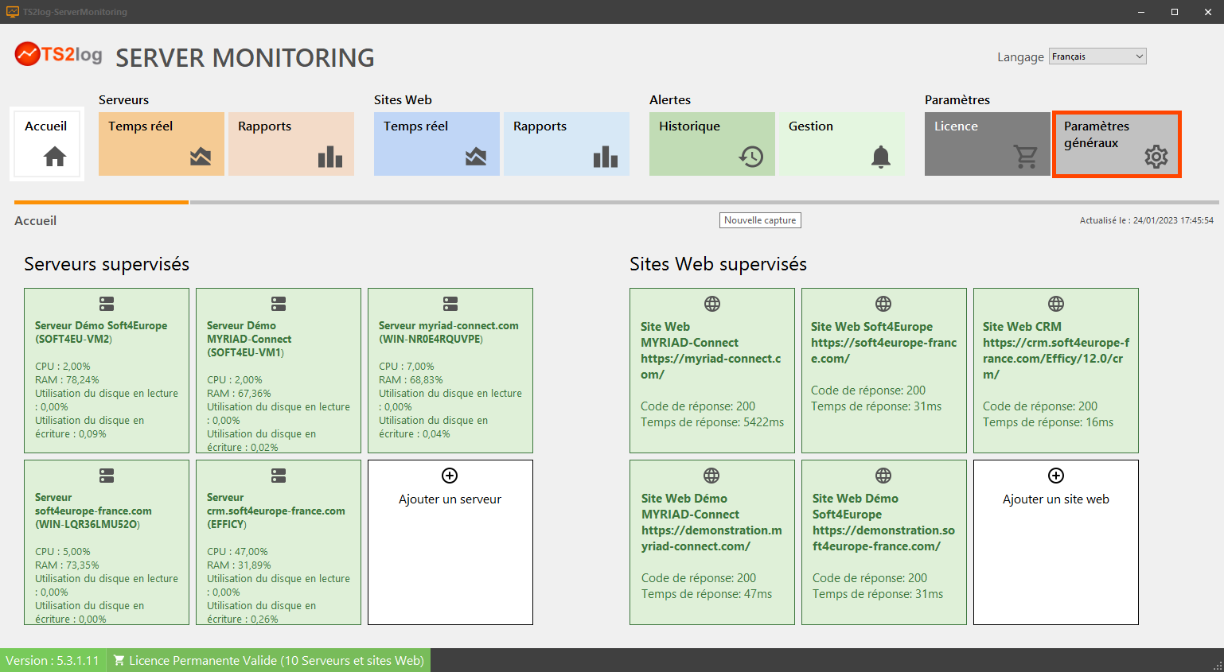
Task: Open Alertes Historique tile
Action: [x=712, y=144]
